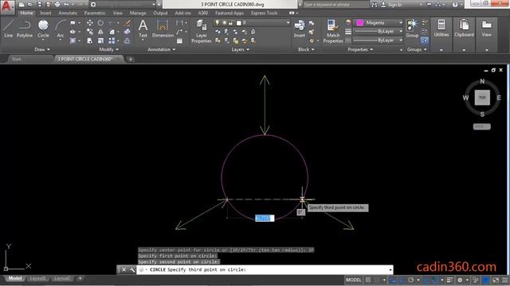Toggle grid display in status bar
510x286 pixels.
[x=368, y=280]
